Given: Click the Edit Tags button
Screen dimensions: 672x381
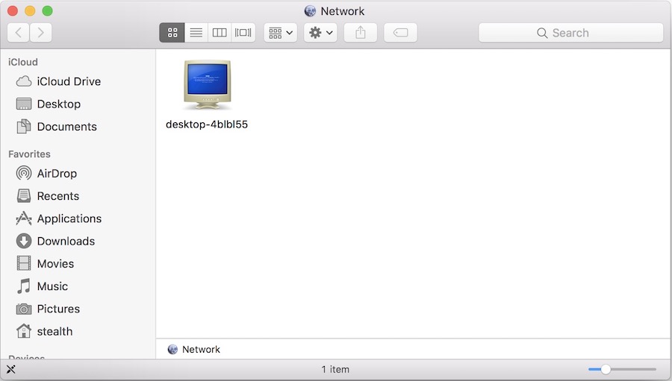Looking at the screenshot, I should pyautogui.click(x=401, y=33).
